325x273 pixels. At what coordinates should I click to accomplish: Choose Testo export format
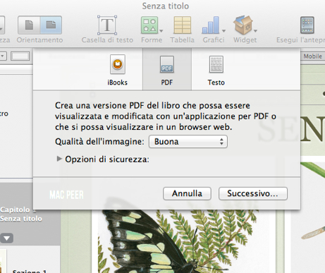216,70
